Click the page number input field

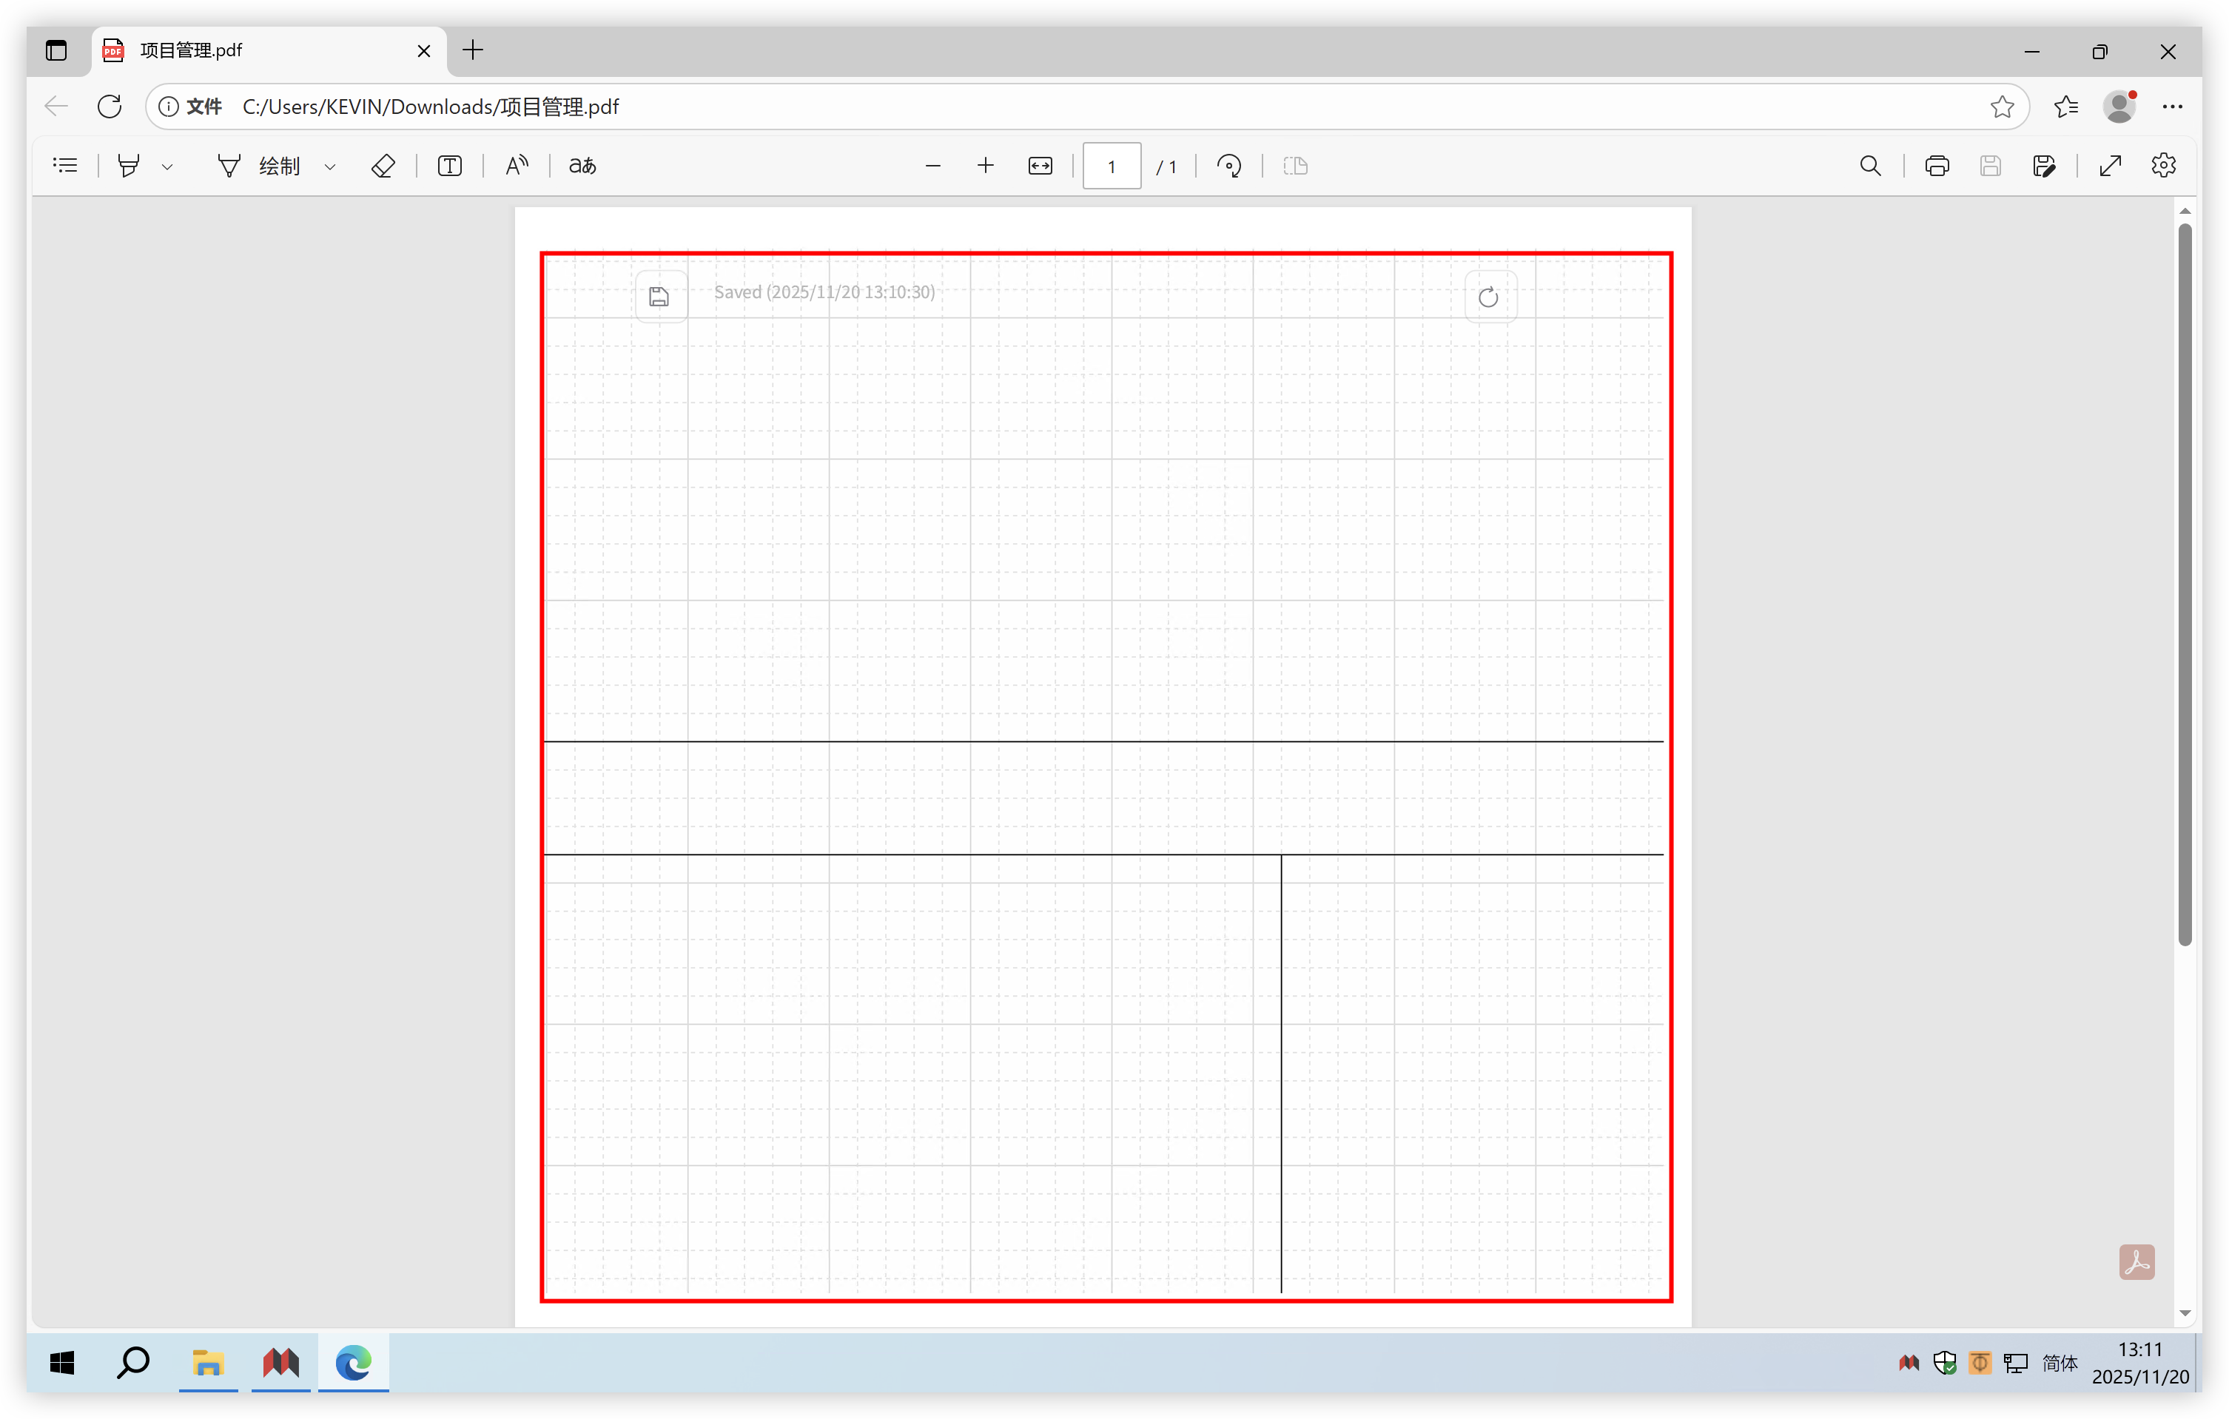click(x=1112, y=166)
